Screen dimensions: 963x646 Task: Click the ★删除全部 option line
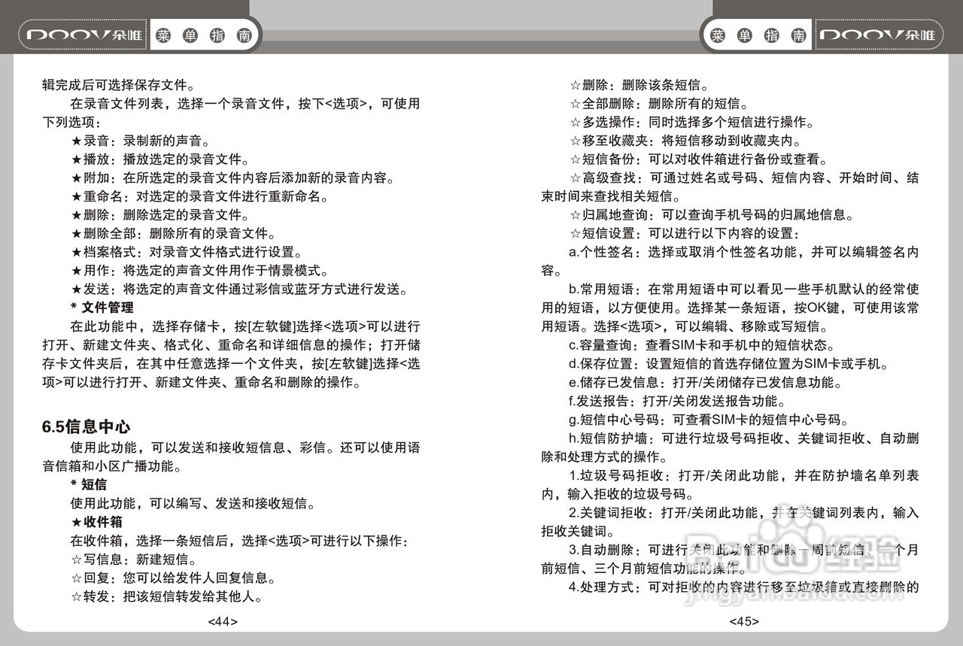tap(174, 234)
